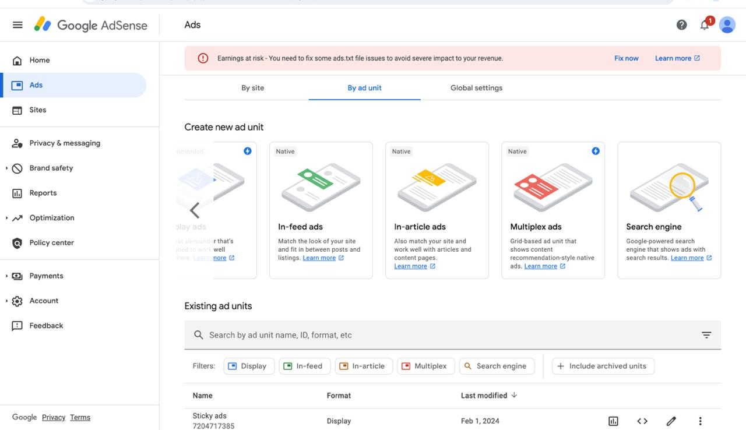The height and width of the screenshot is (430, 746).
Task: View report for Sticky ads
Action: [613, 421]
